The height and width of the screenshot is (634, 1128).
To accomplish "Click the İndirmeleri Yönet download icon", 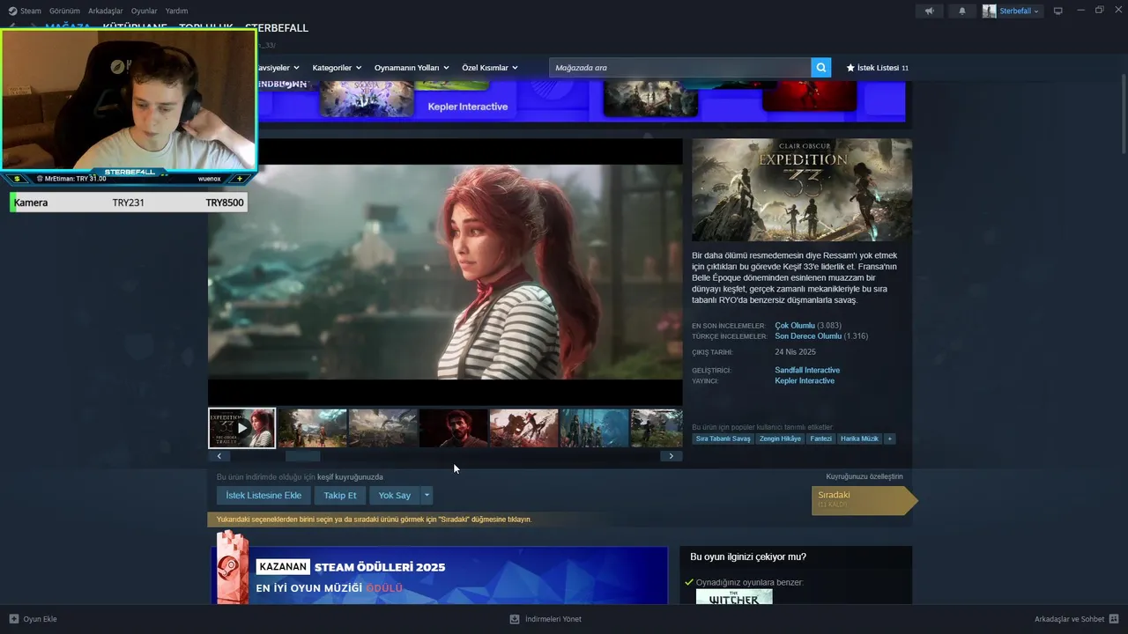I will click(515, 619).
